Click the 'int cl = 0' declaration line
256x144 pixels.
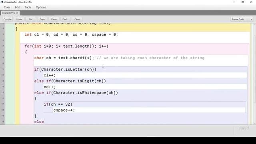pyautogui.click(x=71, y=35)
